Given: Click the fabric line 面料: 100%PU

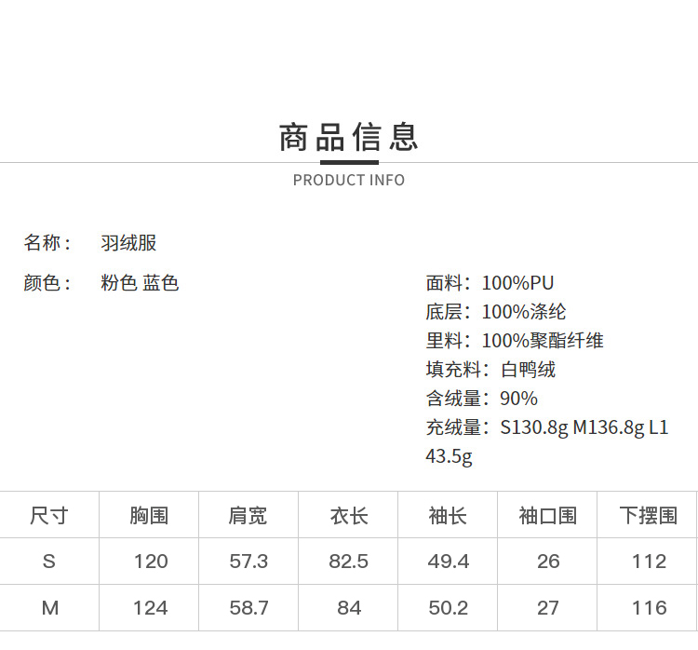Looking at the screenshot, I should coord(490,283).
